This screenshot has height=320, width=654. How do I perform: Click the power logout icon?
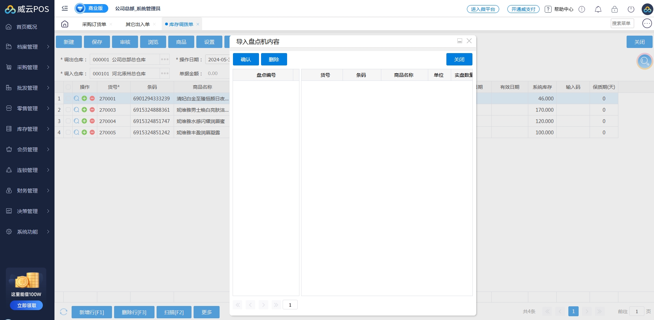(631, 9)
